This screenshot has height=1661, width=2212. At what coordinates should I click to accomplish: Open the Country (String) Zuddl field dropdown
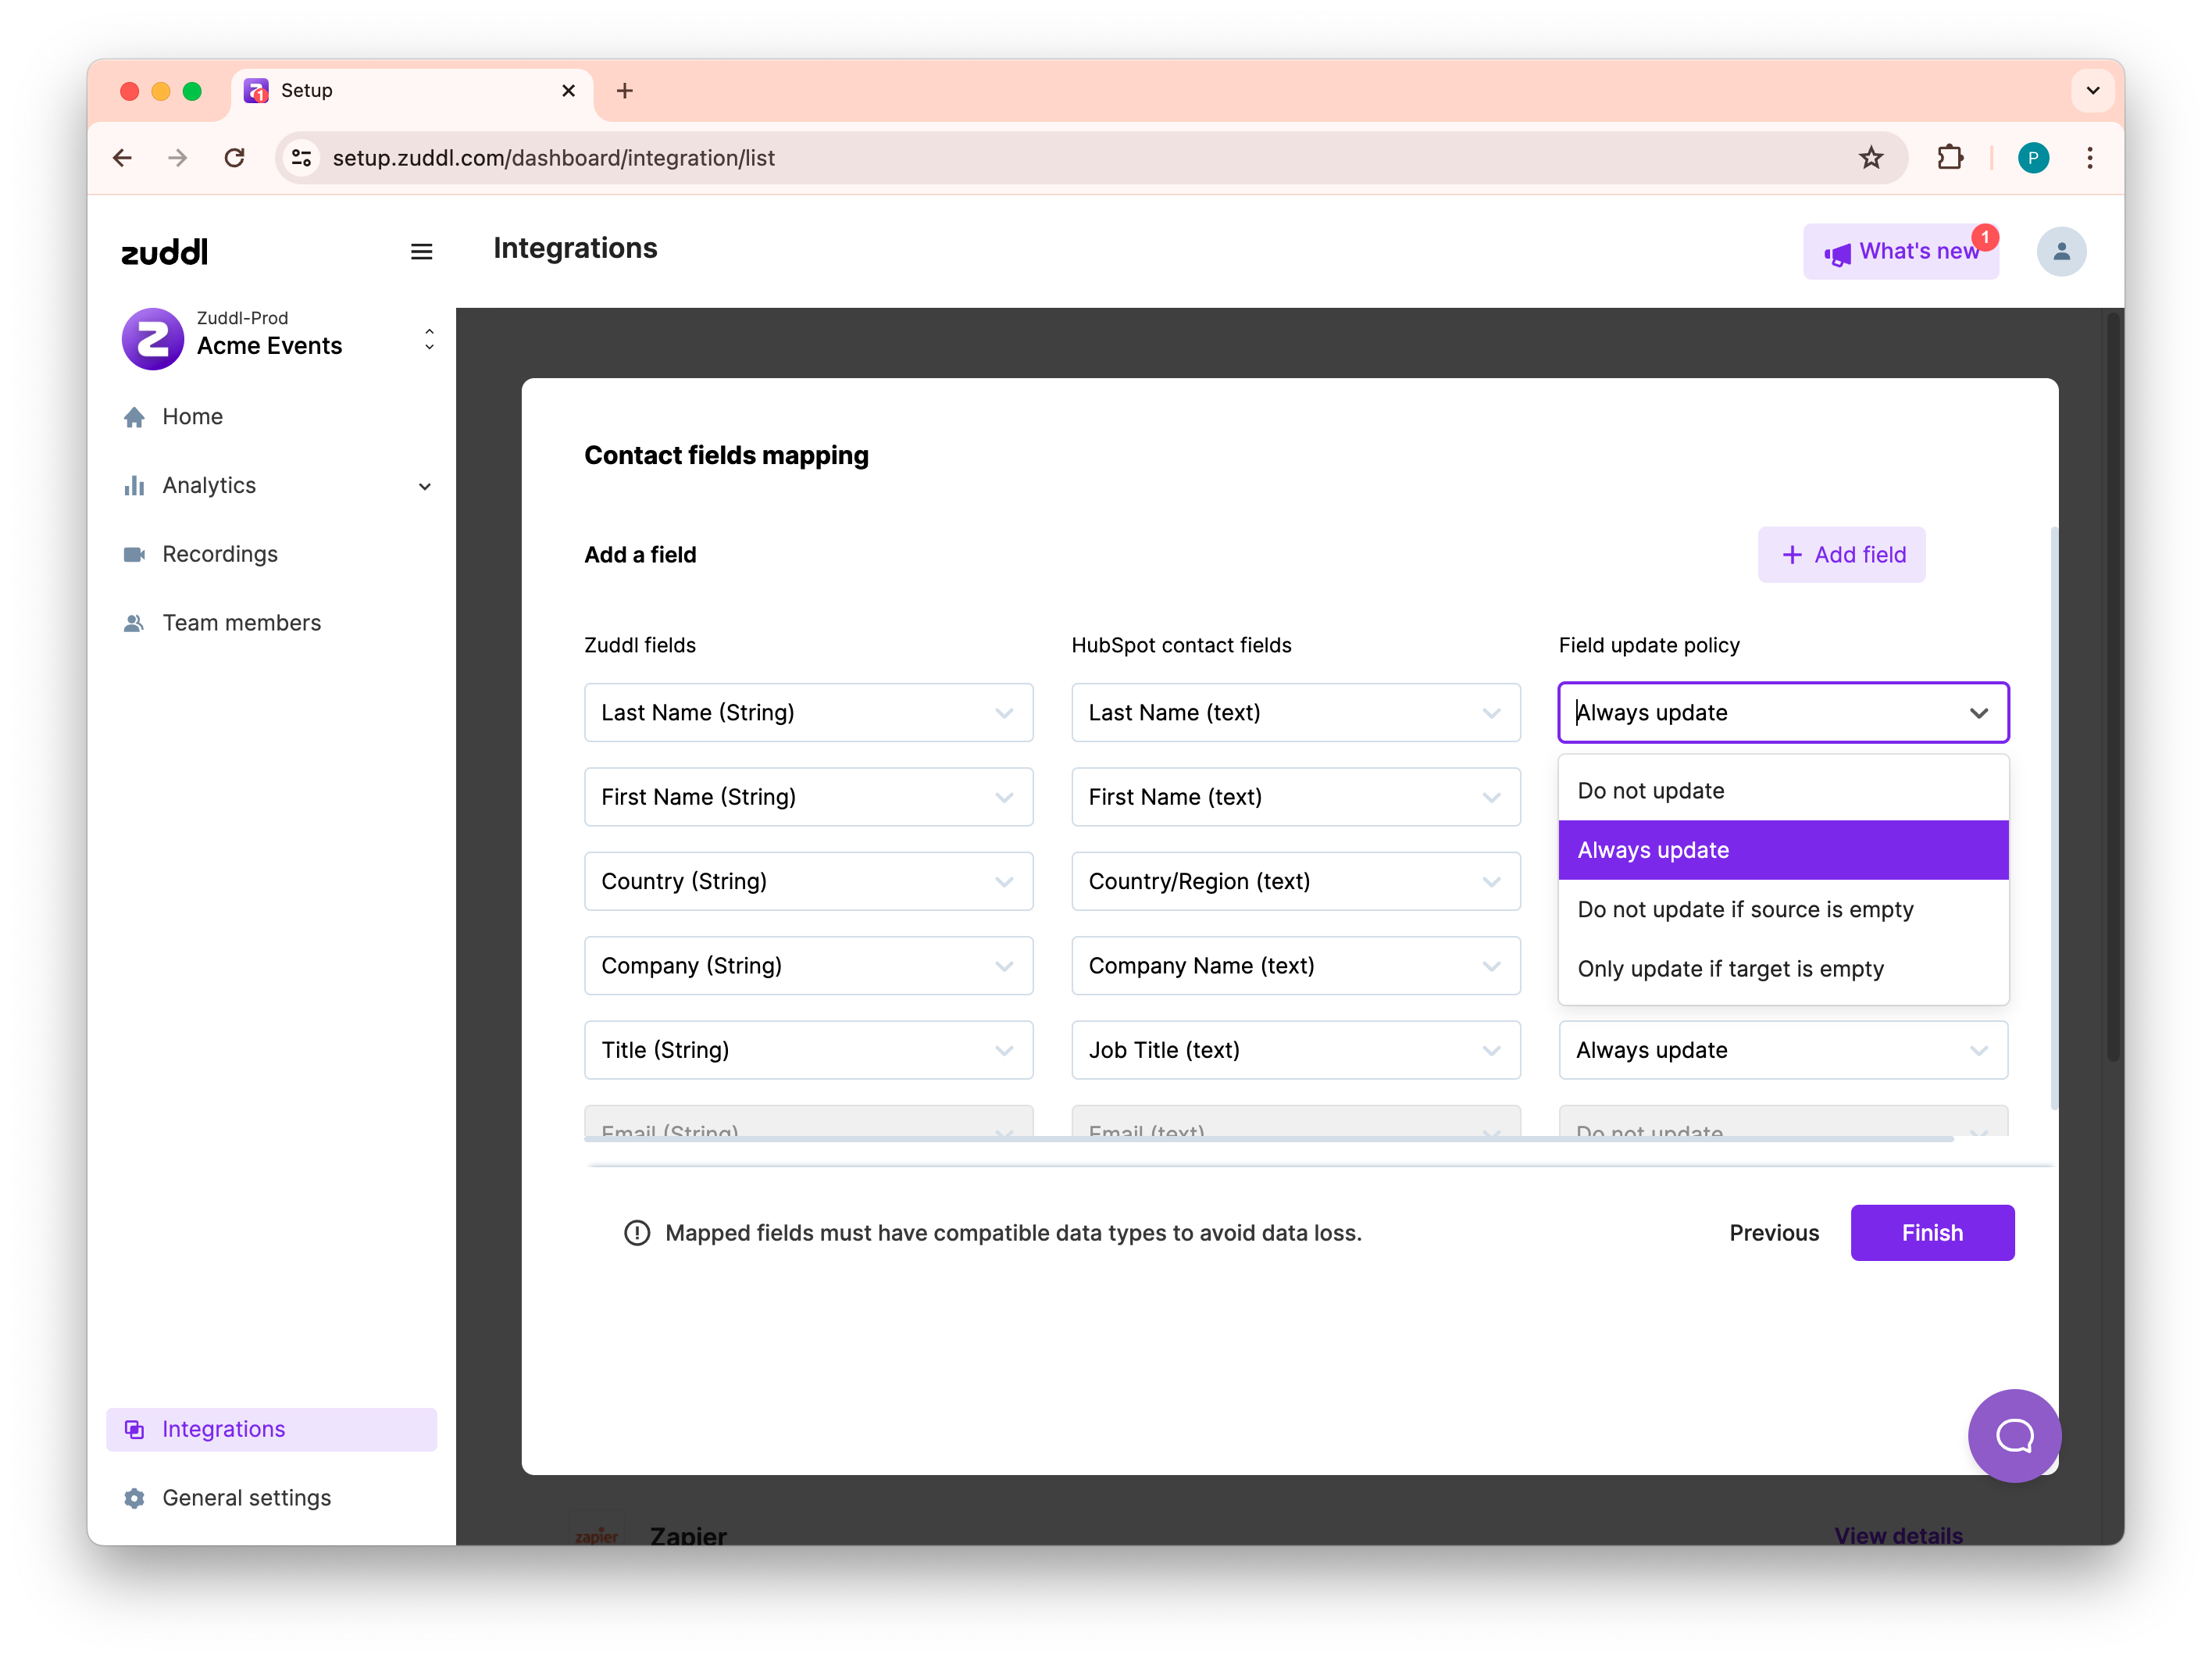(808, 881)
